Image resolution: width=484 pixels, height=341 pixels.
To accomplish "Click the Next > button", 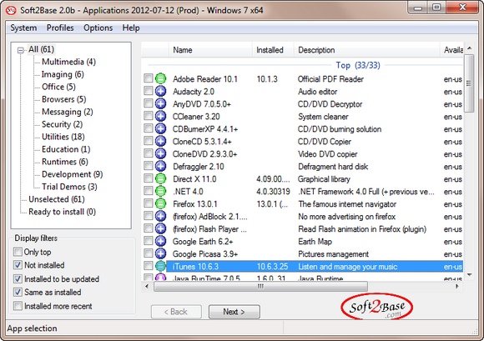I will [x=234, y=312].
